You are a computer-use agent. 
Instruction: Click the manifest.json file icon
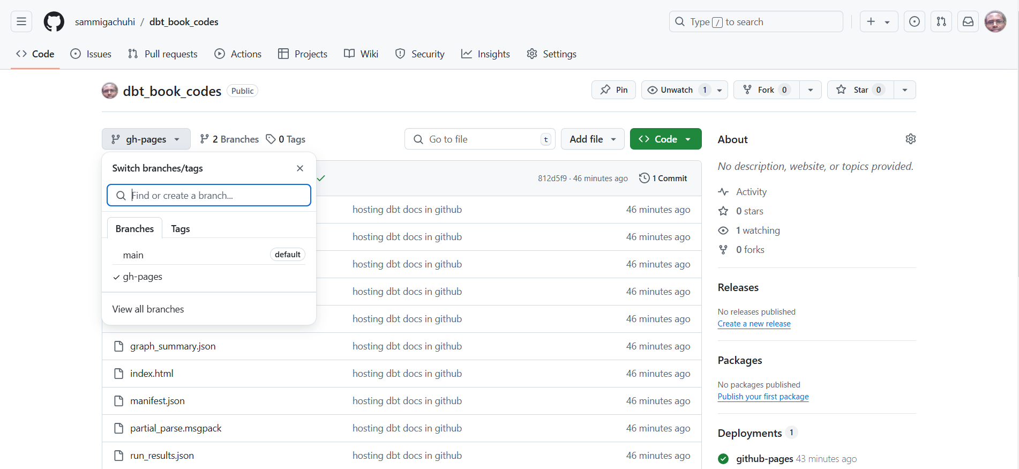[x=119, y=401]
